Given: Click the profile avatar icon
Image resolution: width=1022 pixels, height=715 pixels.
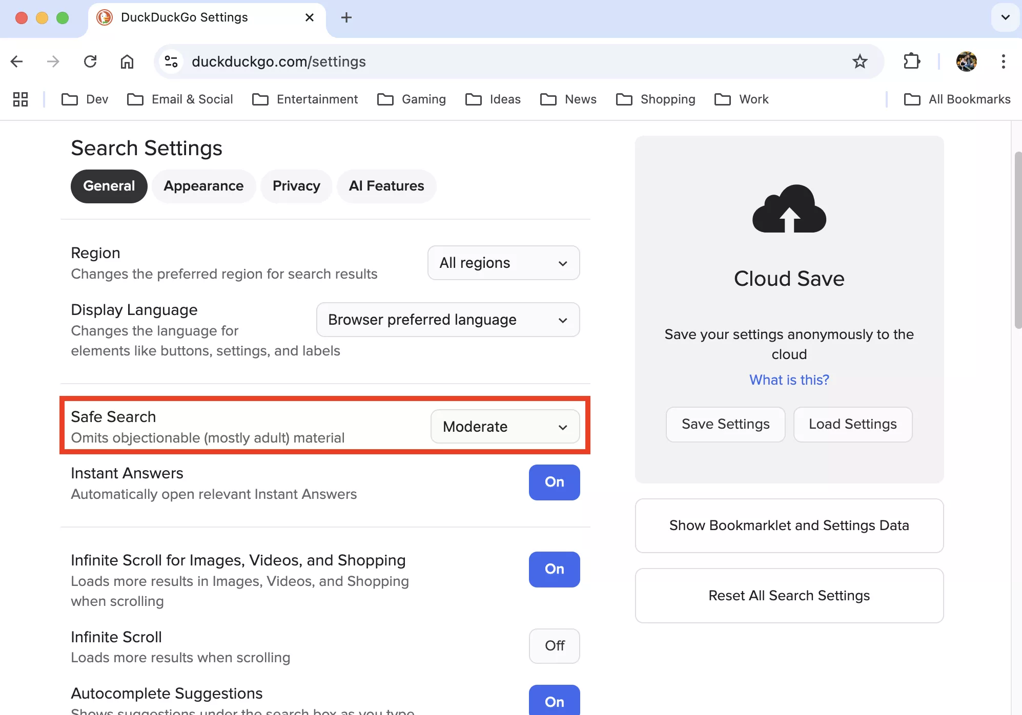Looking at the screenshot, I should coord(966,61).
